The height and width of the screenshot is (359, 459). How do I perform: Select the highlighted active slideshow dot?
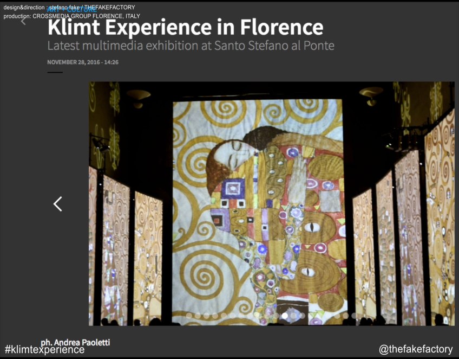point(285,316)
